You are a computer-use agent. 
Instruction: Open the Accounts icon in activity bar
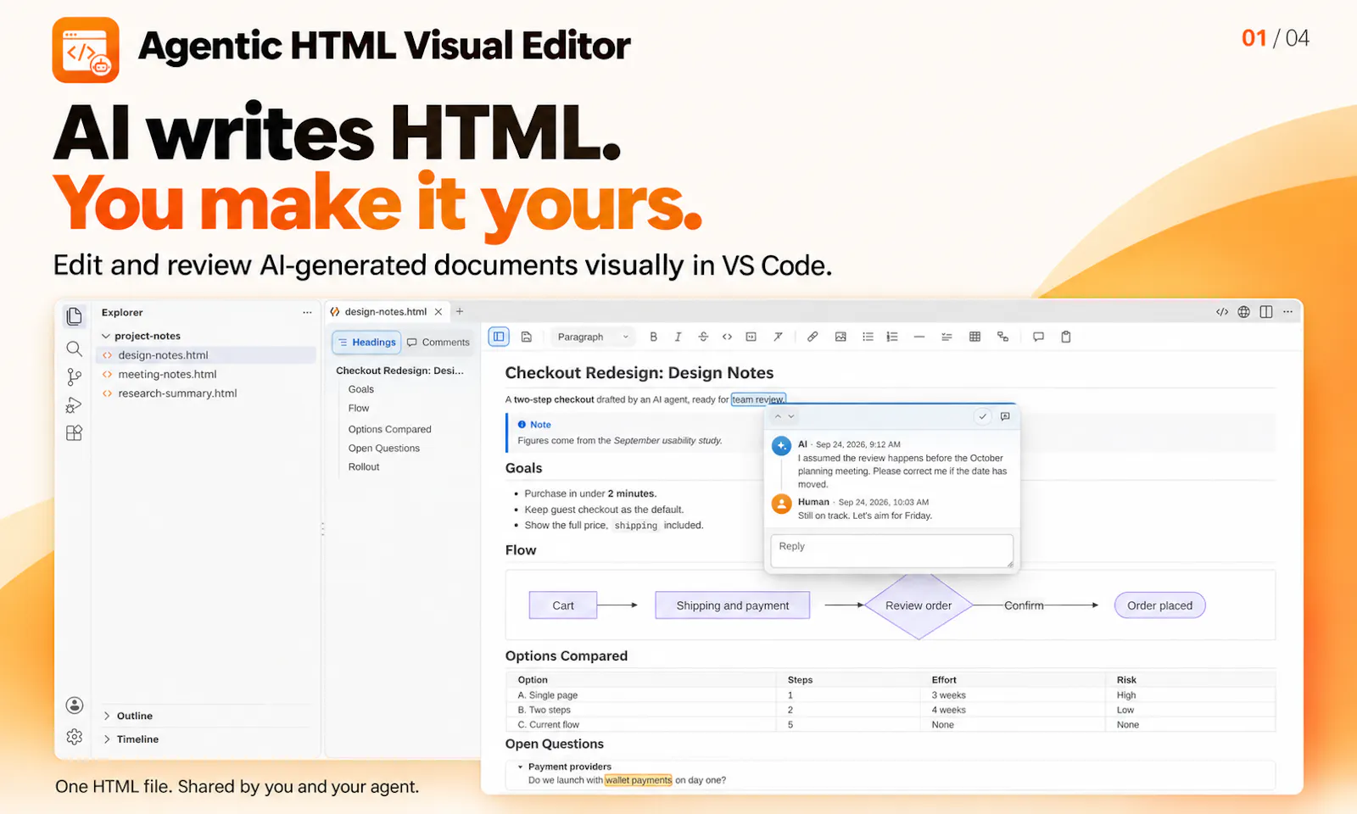pyautogui.click(x=75, y=705)
